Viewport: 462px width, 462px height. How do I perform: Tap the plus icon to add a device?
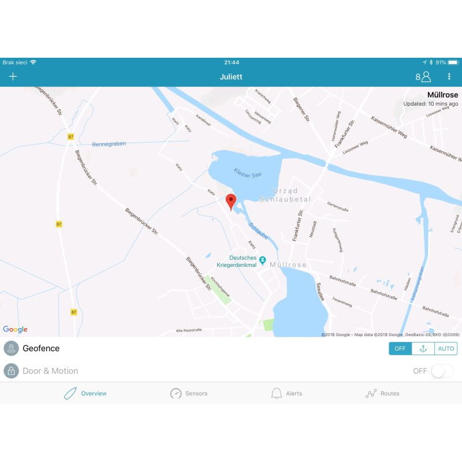coord(13,76)
